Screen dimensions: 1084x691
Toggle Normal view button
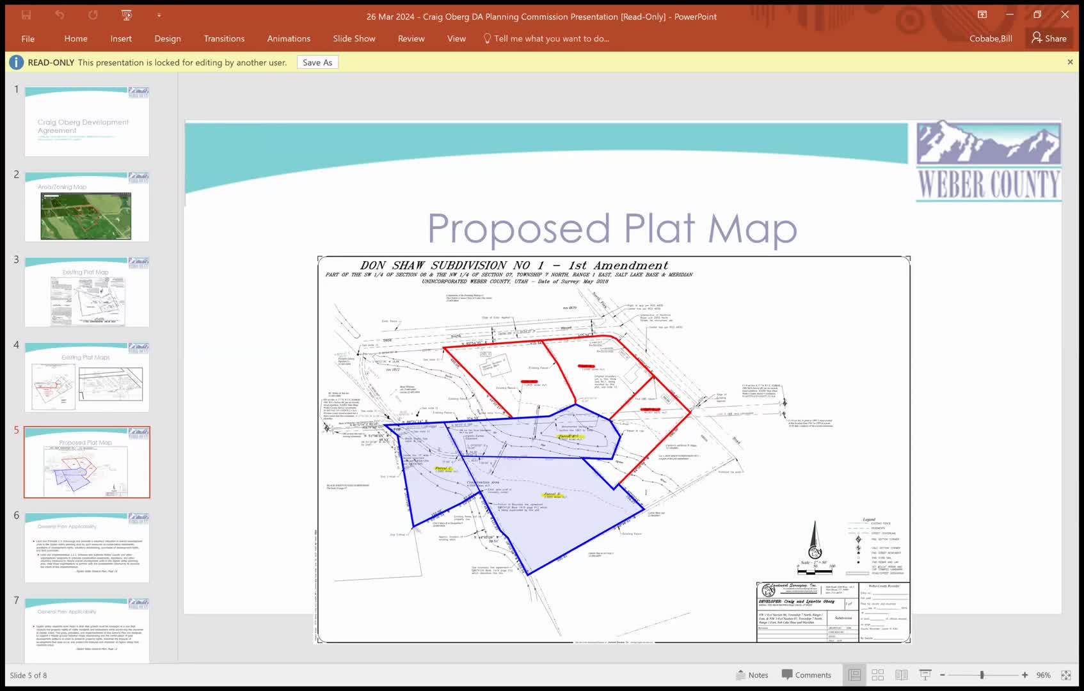tap(854, 675)
